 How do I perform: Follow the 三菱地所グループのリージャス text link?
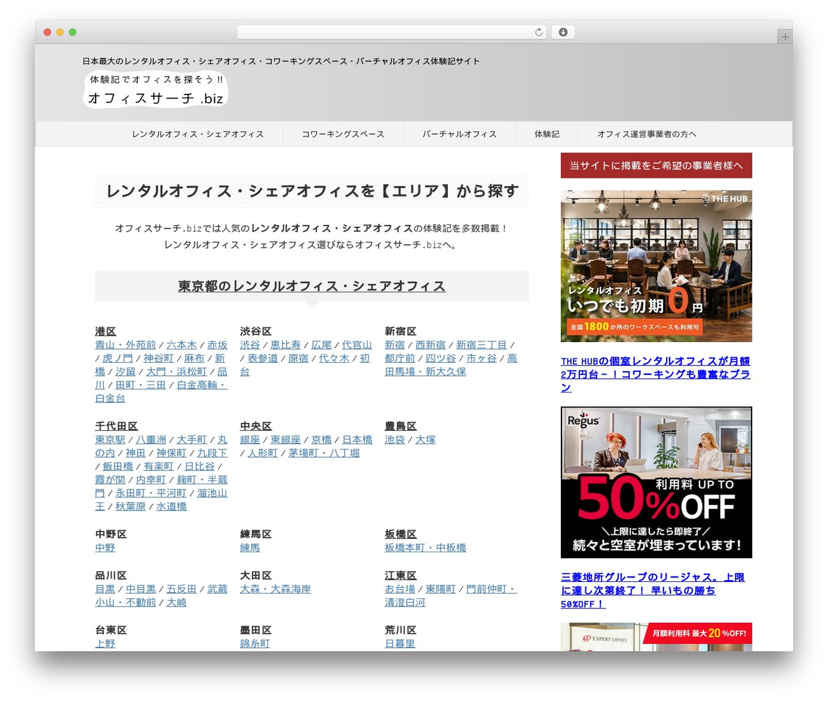click(x=653, y=590)
